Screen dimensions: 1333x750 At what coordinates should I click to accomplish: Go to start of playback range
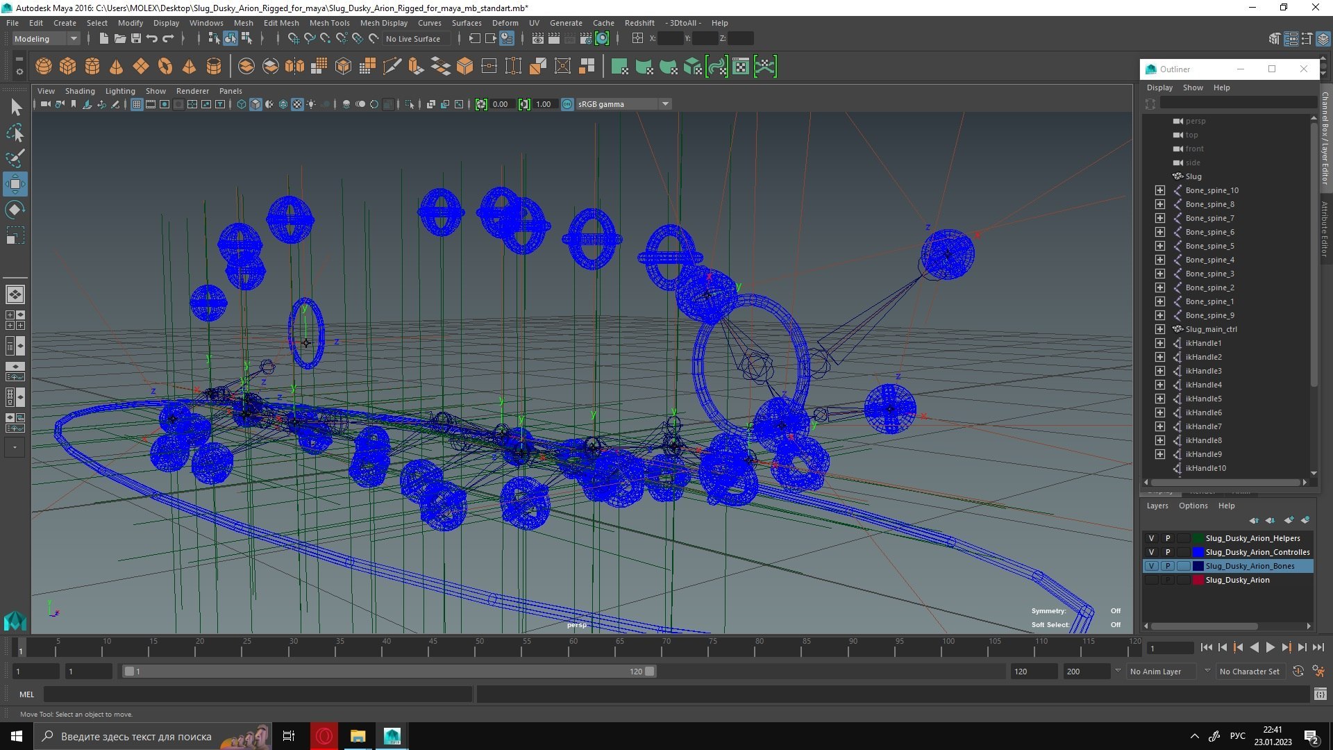click(x=1207, y=647)
